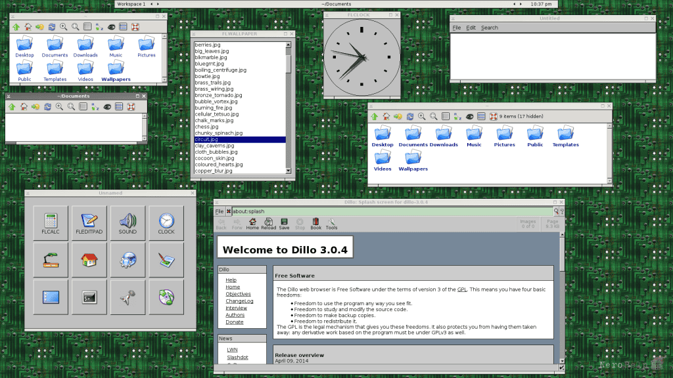Click lifebuoy help icon in ~/Documents window
Screen dimensions: 673x378
pos(131,107)
